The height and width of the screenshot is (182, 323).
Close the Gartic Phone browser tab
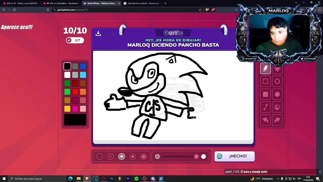119,3
